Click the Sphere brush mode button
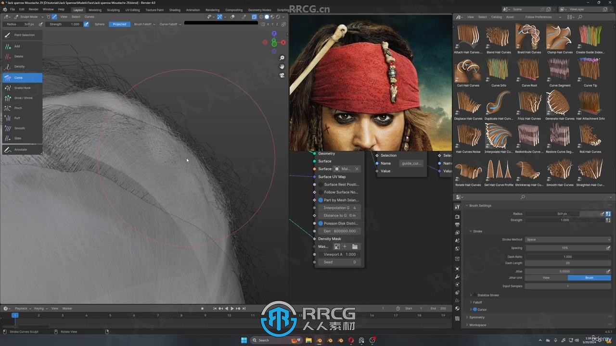This screenshot has height=346, width=616. (100, 24)
